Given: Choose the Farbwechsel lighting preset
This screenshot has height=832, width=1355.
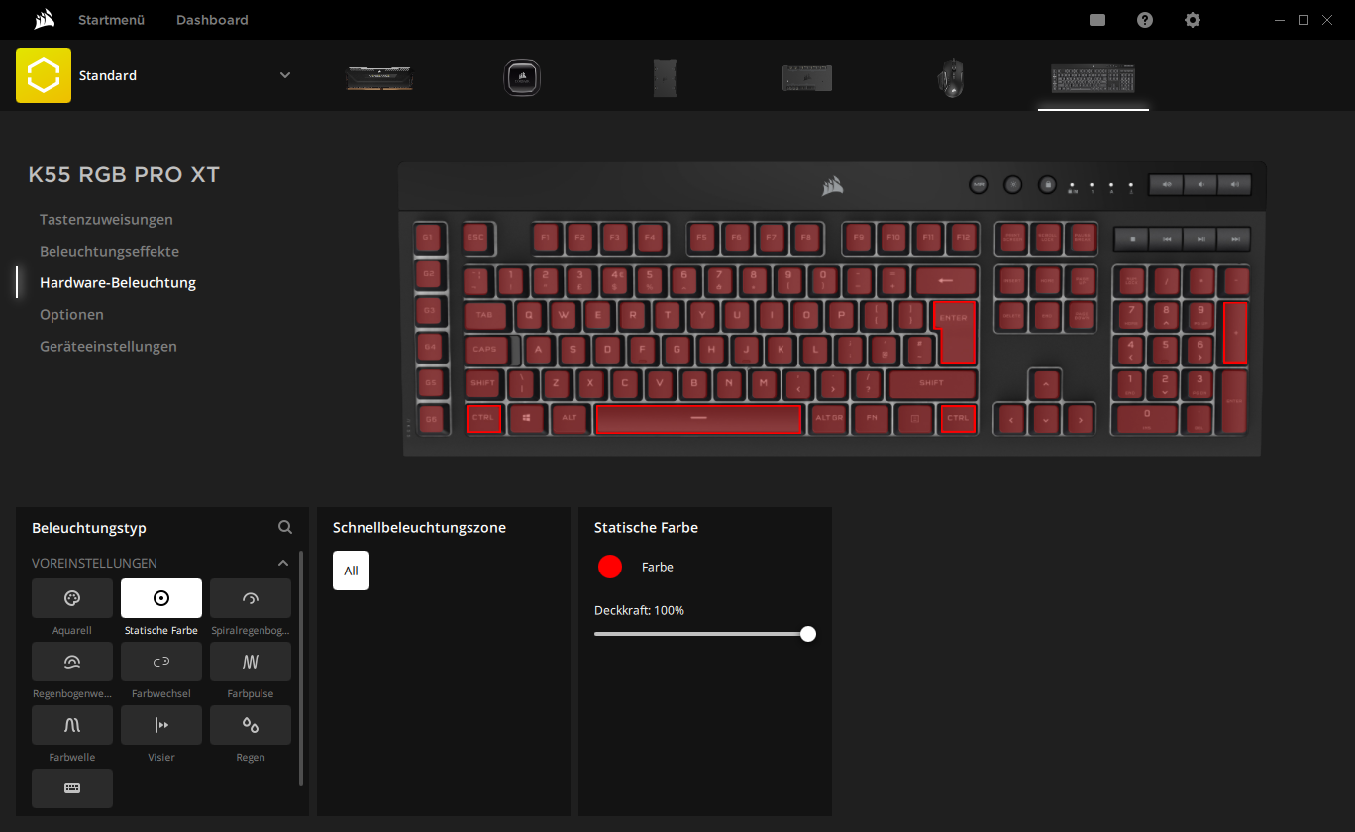Looking at the screenshot, I should pyautogui.click(x=161, y=662).
